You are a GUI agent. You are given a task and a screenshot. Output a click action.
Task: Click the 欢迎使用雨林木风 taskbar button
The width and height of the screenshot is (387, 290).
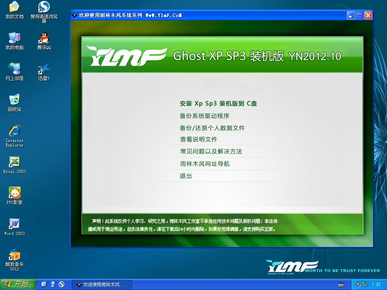click(102, 285)
